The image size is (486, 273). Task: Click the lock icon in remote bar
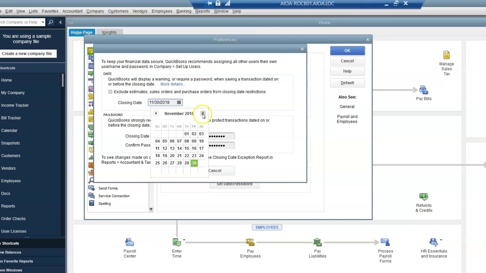click(x=218, y=3)
